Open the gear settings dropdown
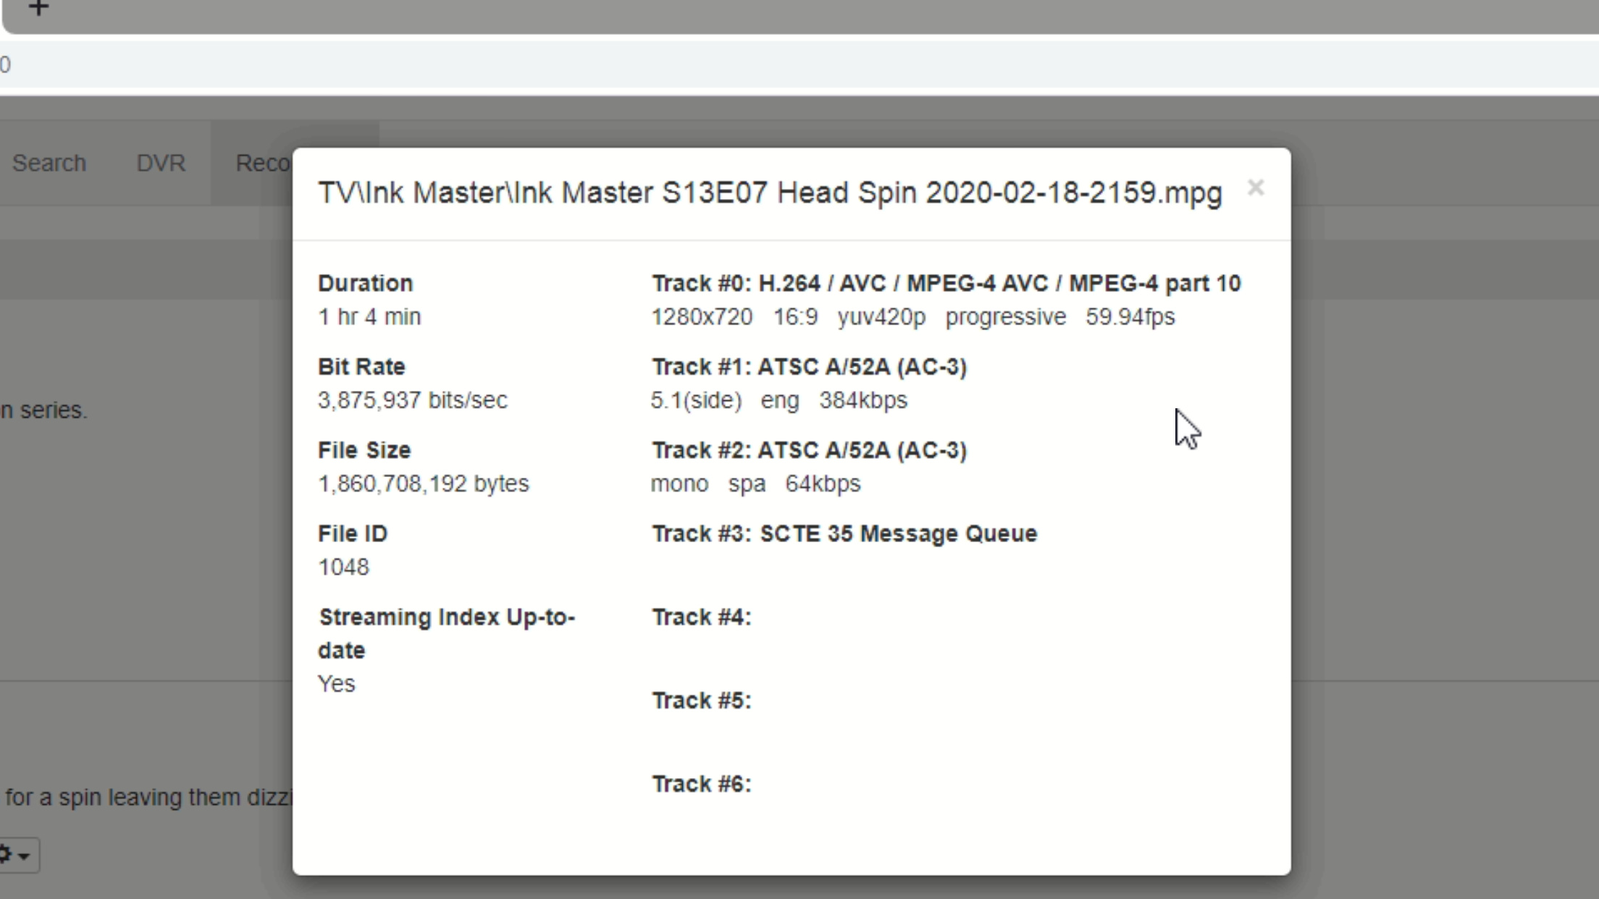1599x899 pixels. [15, 856]
